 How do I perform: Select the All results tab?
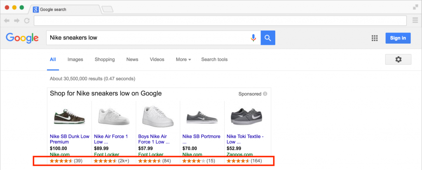click(53, 59)
